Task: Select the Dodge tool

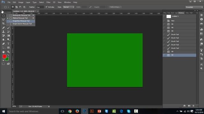Action: [x=9, y=40]
